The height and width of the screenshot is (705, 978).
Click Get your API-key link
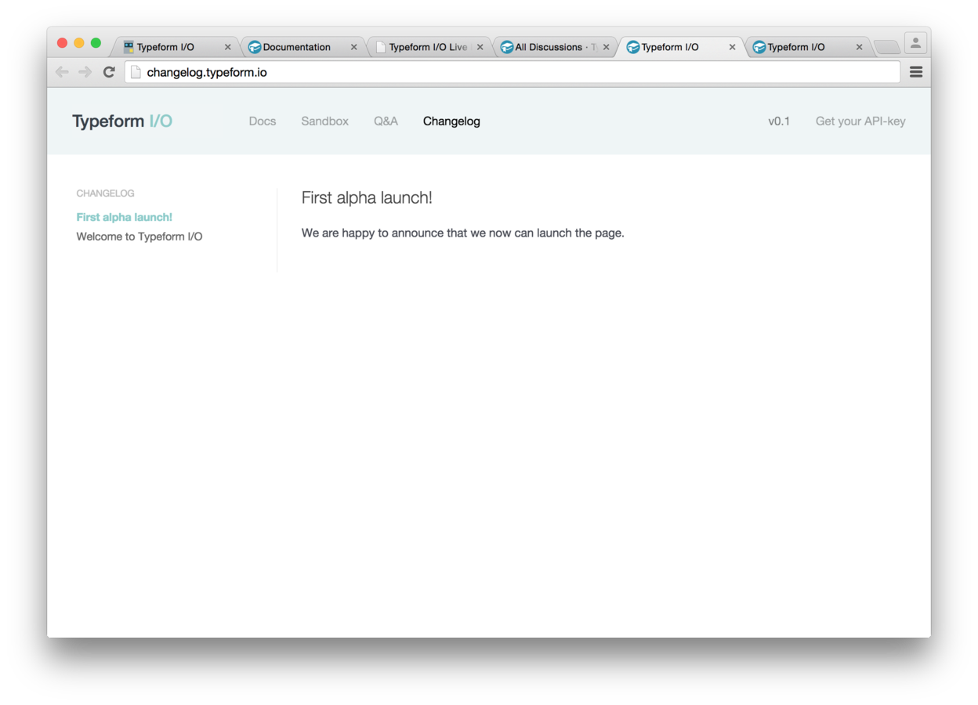(860, 121)
